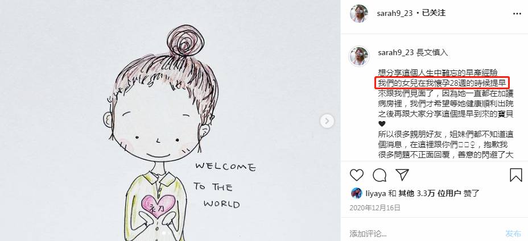Open comments via speech bubble icon
The width and height of the screenshot is (528, 241).
379,175
